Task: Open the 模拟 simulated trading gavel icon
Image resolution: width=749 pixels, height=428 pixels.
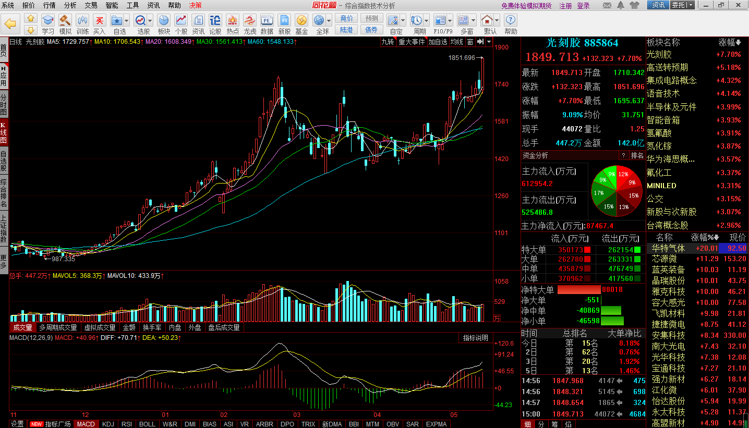Action: (65, 20)
